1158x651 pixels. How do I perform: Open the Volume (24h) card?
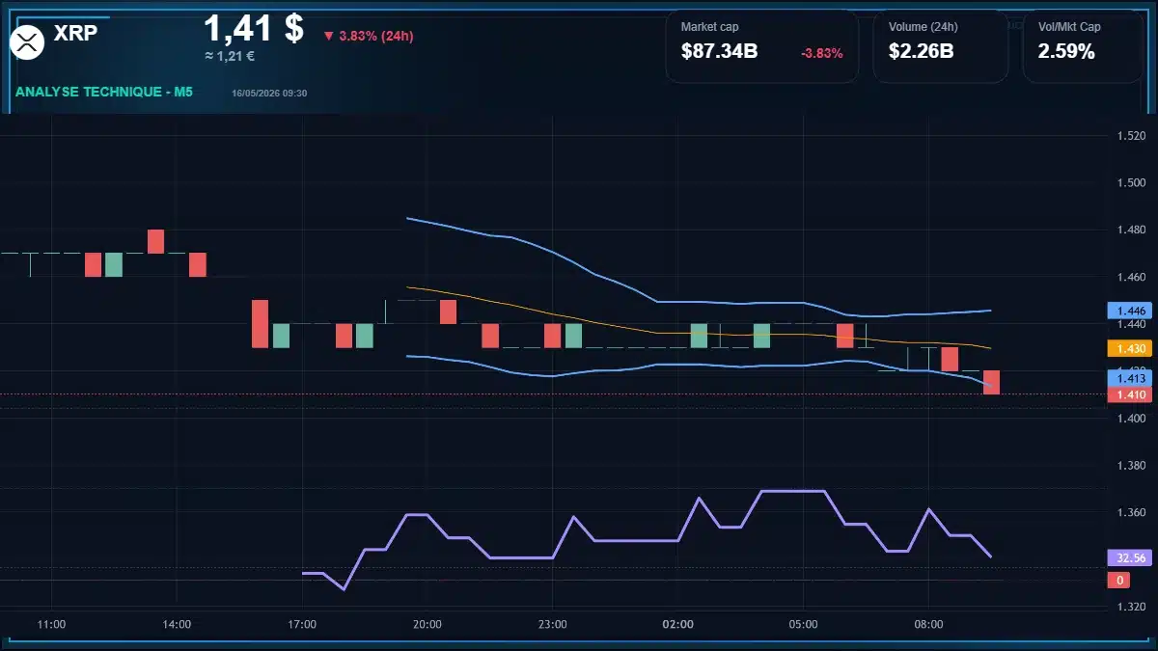click(x=941, y=46)
